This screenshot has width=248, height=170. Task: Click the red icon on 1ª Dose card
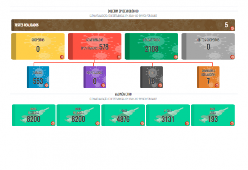142,123
